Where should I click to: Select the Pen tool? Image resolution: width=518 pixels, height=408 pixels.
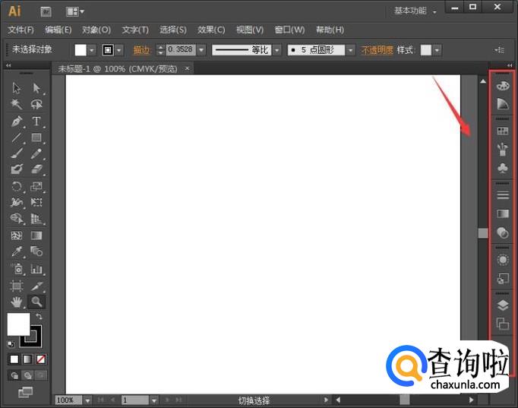(x=17, y=122)
